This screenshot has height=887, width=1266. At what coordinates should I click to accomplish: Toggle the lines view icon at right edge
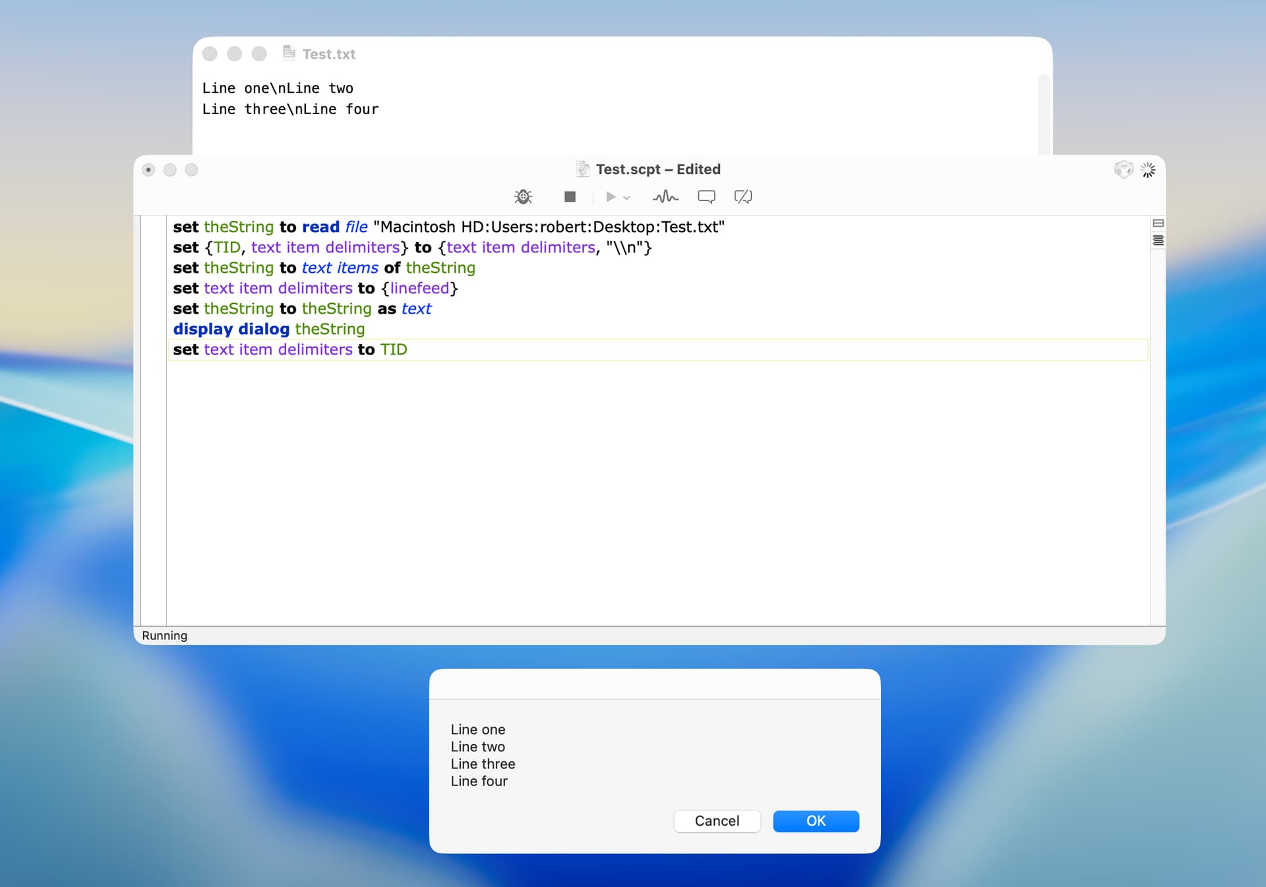(1158, 241)
